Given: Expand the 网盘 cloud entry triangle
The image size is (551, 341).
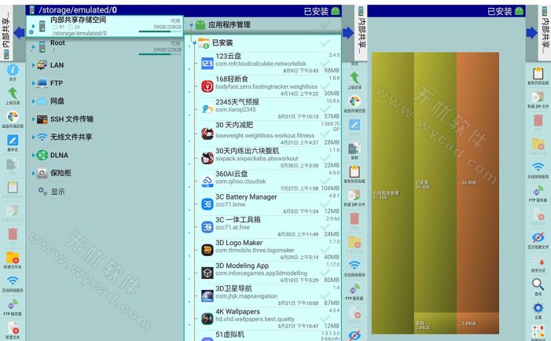Looking at the screenshot, I should click(x=33, y=101).
